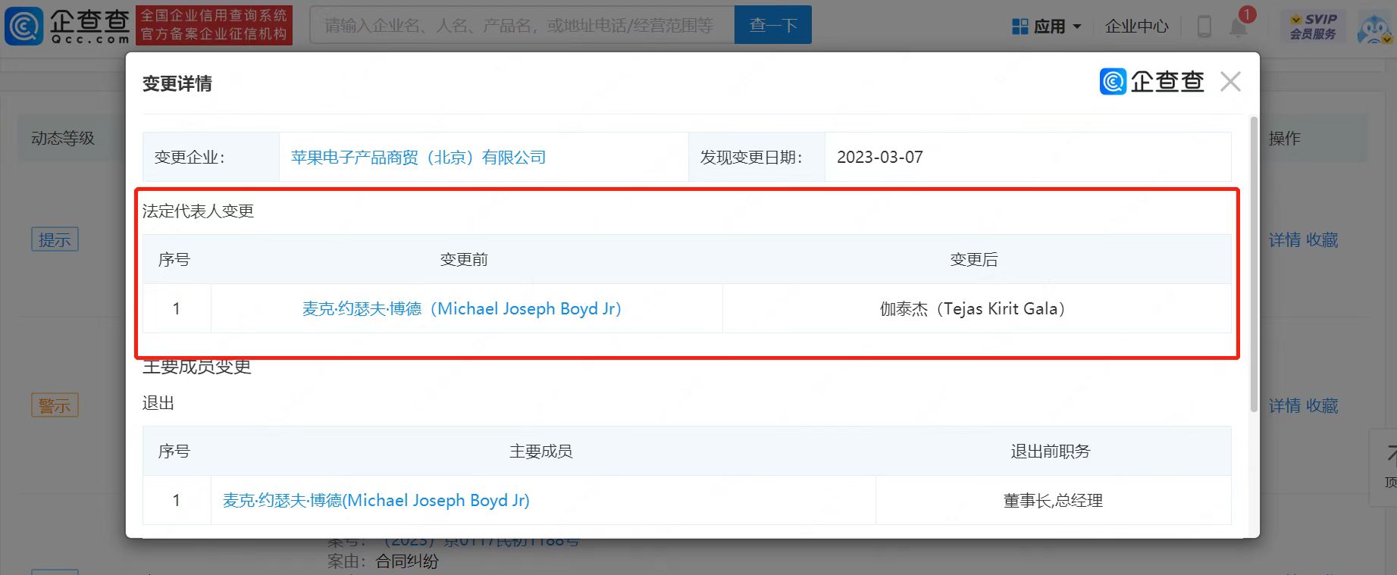Click the 操作 column header
The width and height of the screenshot is (1397, 575).
1285,138
